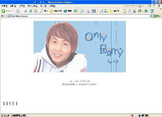Image resolution: width=162 pixels, height=117 pixels.
Task: Open the last menu bar item Help
Action: point(52,6)
